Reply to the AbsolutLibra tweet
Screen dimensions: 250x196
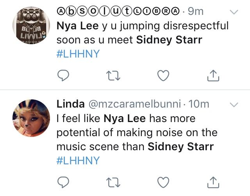click(63, 76)
